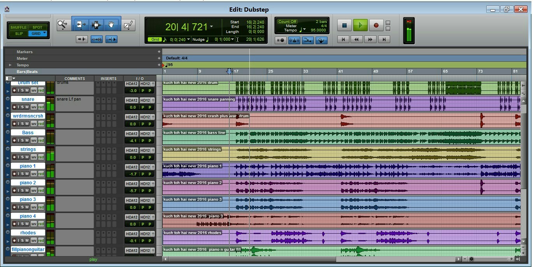
Task: Mute the snare track
Action: pyautogui.click(x=27, y=107)
